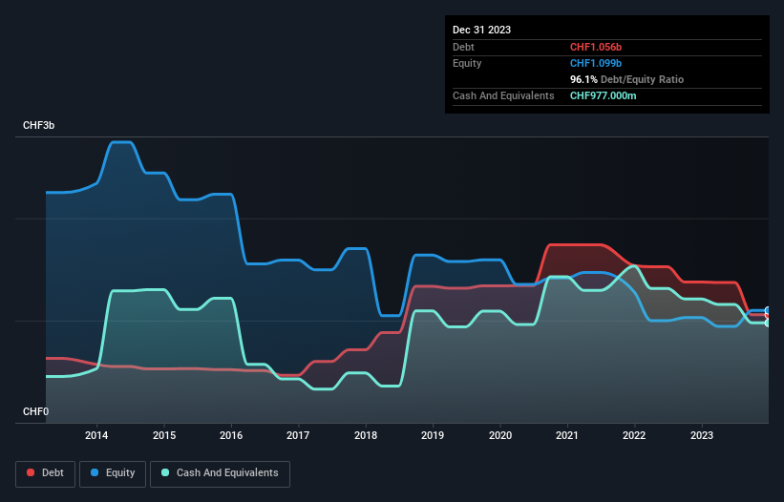Click the 2019 x-axis label

[433, 435]
